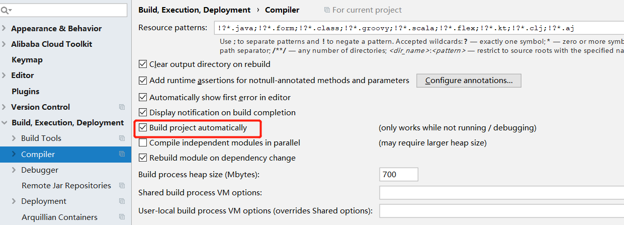Select Plugins in the settings tree
Image resolution: width=624 pixels, height=225 pixels.
(25, 92)
